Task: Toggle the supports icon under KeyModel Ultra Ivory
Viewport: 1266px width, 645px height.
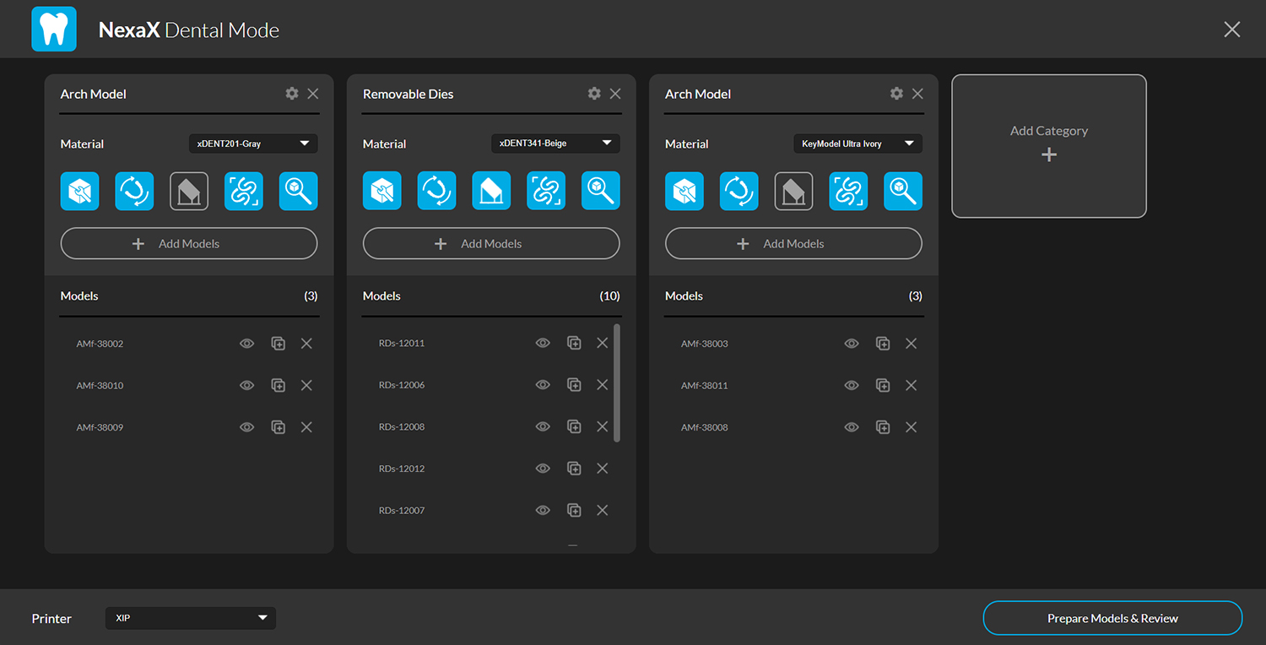Action: tap(794, 191)
